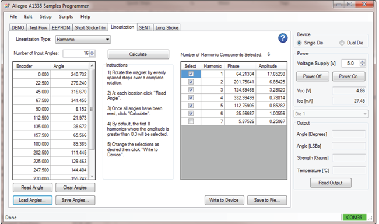Screen dimensions: 379x224
Task: Click the angle list scrollbar down arrow
Action: (92, 176)
